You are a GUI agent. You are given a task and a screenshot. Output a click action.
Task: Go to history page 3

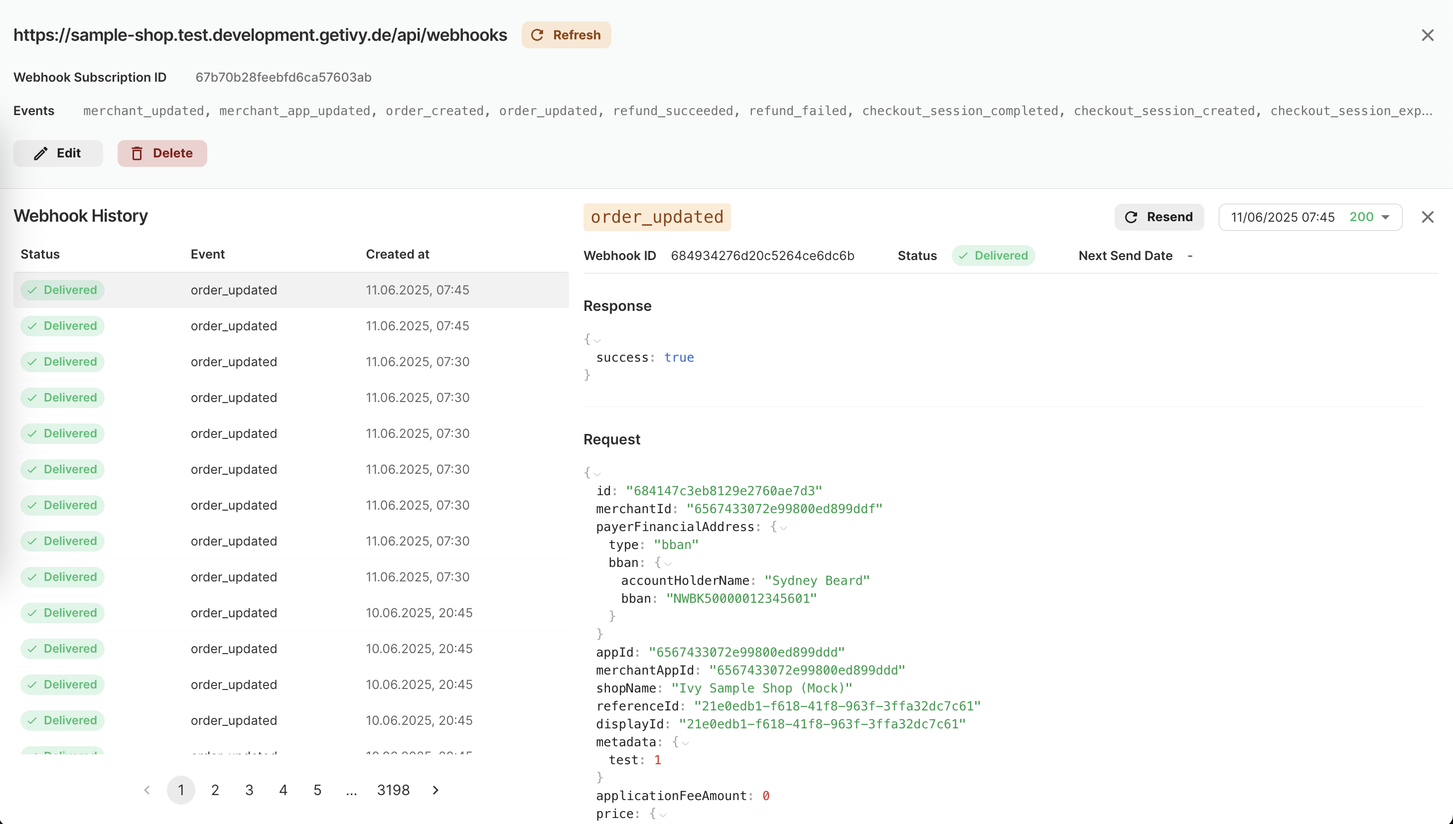point(249,790)
